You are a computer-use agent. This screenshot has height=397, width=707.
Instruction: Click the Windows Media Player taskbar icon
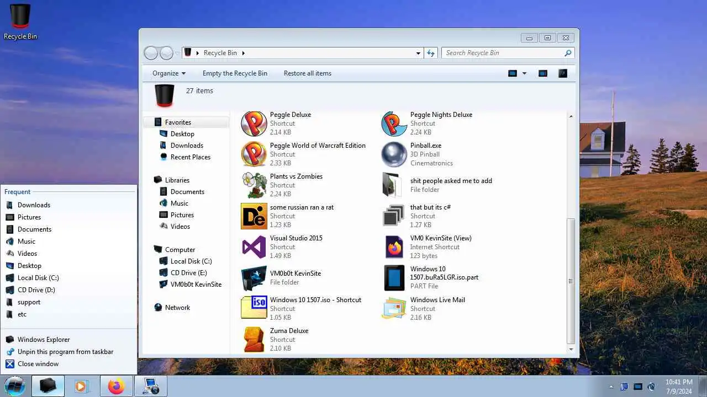click(x=82, y=387)
